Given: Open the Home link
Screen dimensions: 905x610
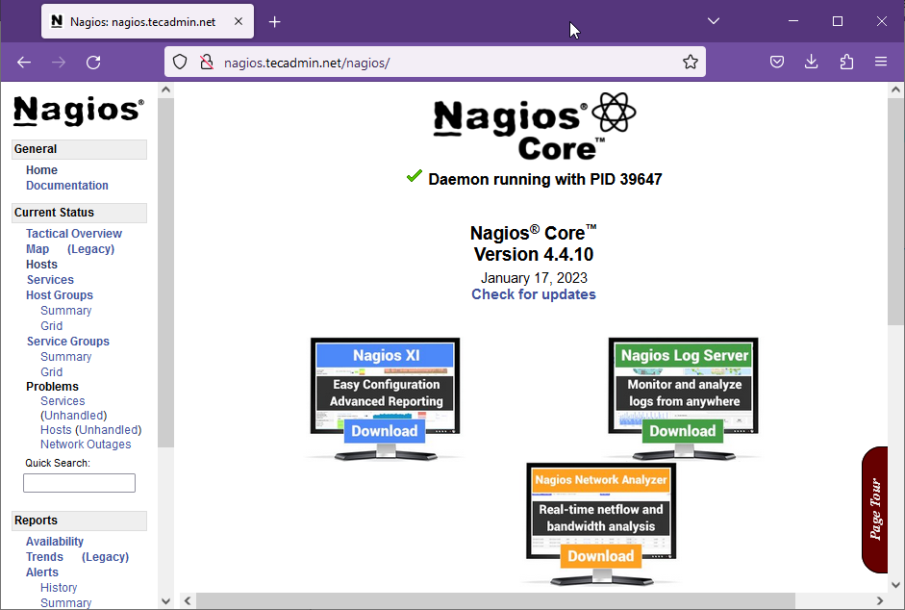Looking at the screenshot, I should pos(41,170).
